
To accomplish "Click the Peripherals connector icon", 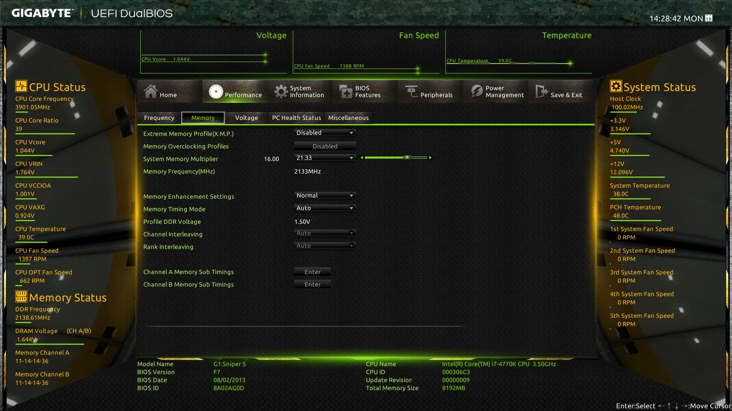I will 411,91.
